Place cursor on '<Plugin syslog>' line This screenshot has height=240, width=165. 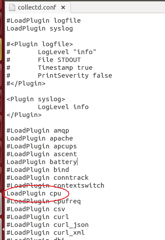(36, 99)
